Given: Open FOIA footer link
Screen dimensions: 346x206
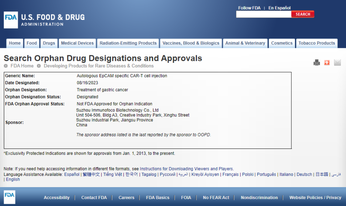Looking at the screenshot, I should (x=186, y=198).
